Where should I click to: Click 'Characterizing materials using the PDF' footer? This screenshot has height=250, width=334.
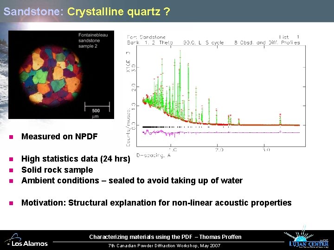(165, 237)
